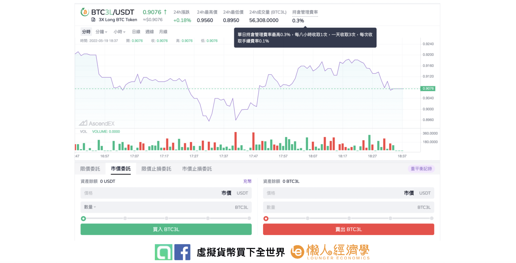Viewport: 516px width, 263px height.
Task: Click the +0.18% 24h change value
Action: [x=182, y=20]
